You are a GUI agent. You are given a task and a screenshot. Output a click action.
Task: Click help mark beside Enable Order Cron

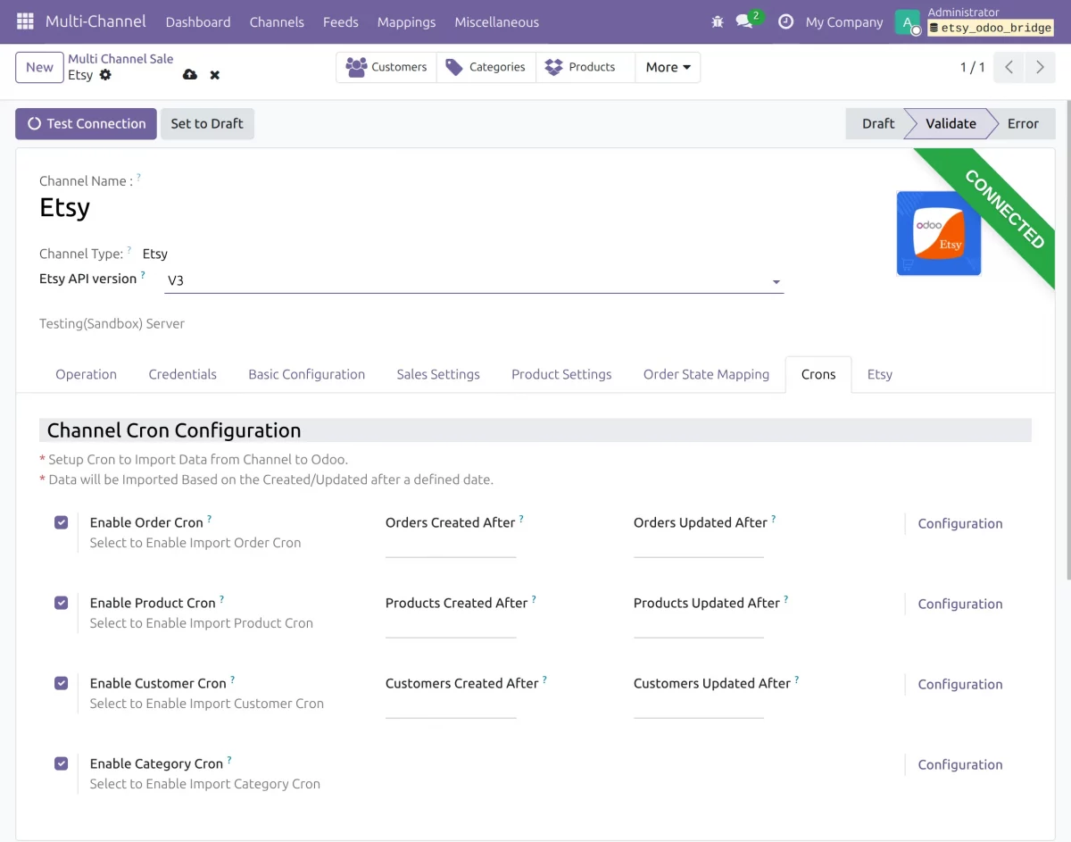pos(210,519)
